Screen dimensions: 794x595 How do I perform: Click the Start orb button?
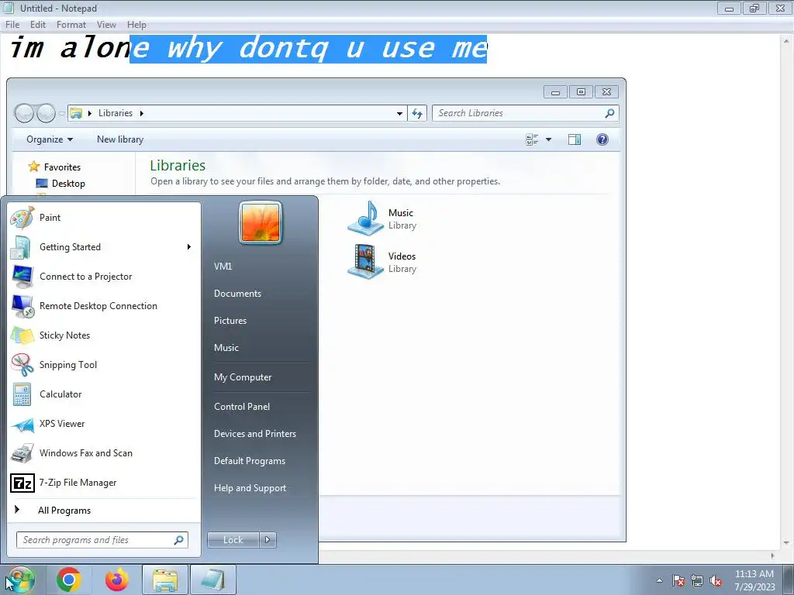tap(19, 580)
